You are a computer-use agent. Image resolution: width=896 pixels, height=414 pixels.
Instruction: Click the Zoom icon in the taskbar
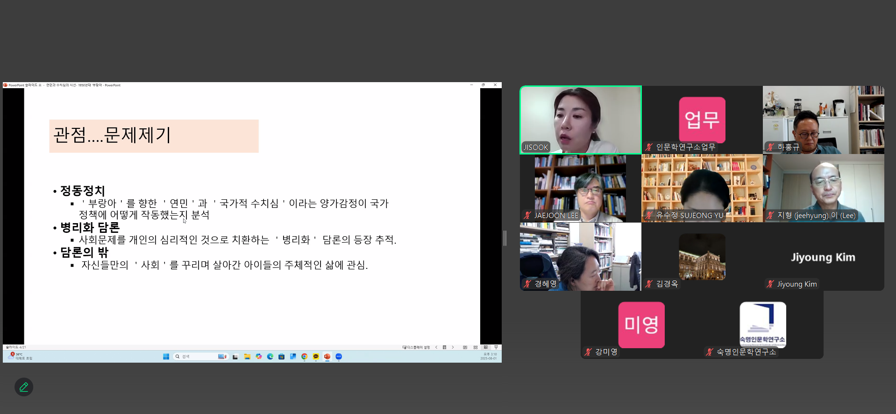point(339,357)
